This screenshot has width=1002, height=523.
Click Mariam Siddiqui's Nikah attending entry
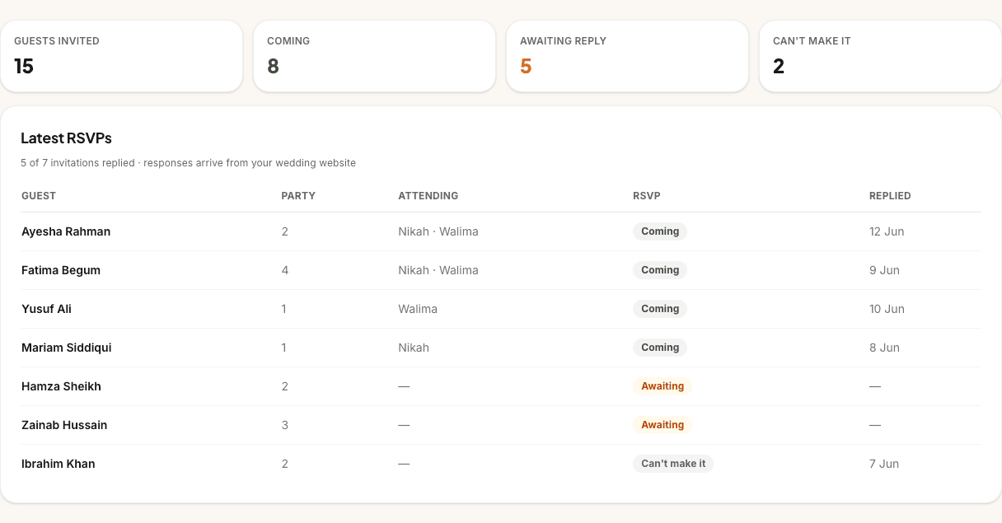[x=414, y=348]
